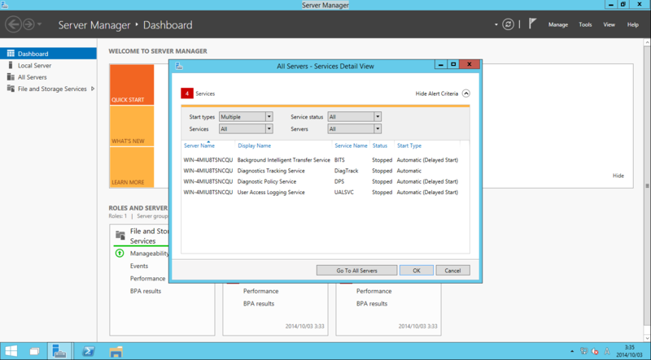Open the Servers filter dropdown

[354, 129]
